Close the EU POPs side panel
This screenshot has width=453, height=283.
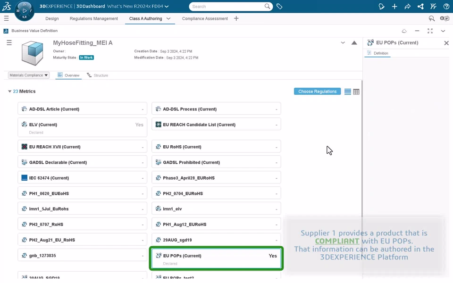[x=446, y=43]
